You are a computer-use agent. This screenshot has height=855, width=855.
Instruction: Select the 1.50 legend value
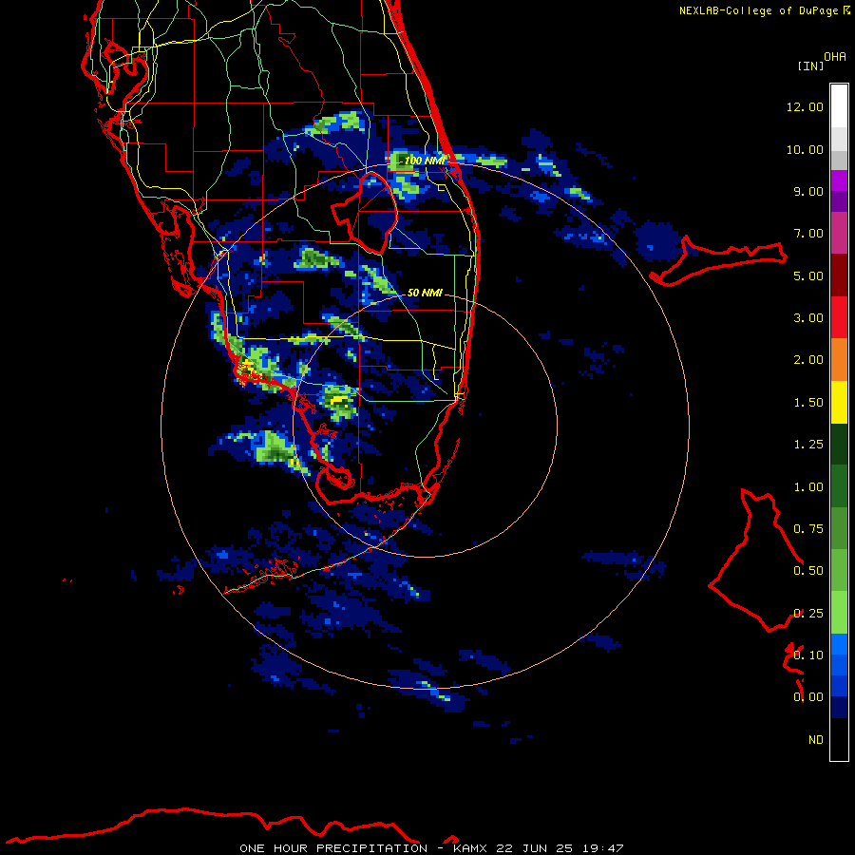[808, 403]
